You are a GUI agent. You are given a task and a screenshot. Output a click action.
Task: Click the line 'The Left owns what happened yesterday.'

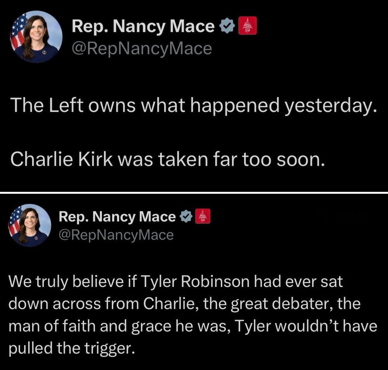point(194,105)
